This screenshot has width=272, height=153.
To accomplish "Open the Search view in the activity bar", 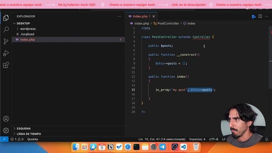I will pyautogui.click(x=6, y=29).
